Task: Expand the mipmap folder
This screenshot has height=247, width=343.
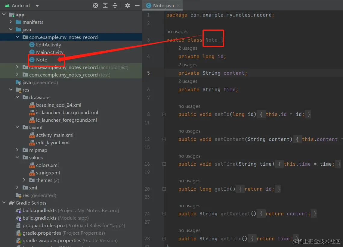Action: (17, 150)
